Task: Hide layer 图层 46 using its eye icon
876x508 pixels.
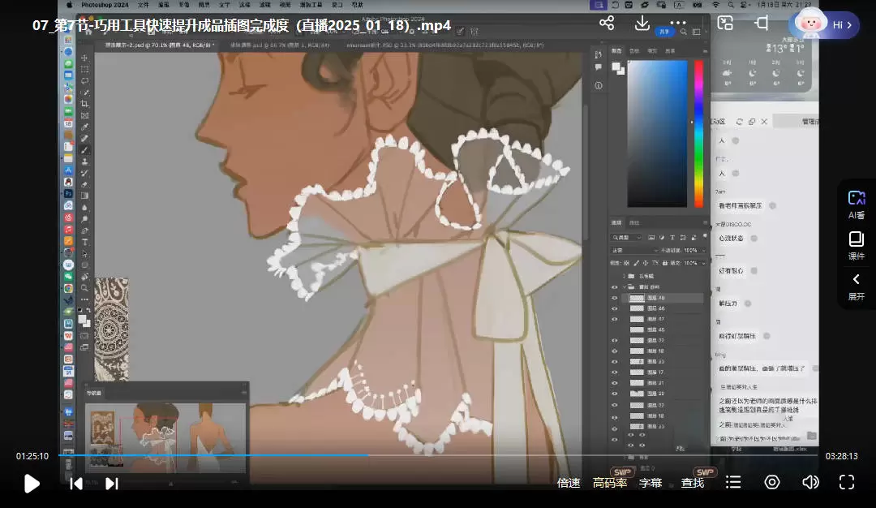Action: click(x=615, y=308)
